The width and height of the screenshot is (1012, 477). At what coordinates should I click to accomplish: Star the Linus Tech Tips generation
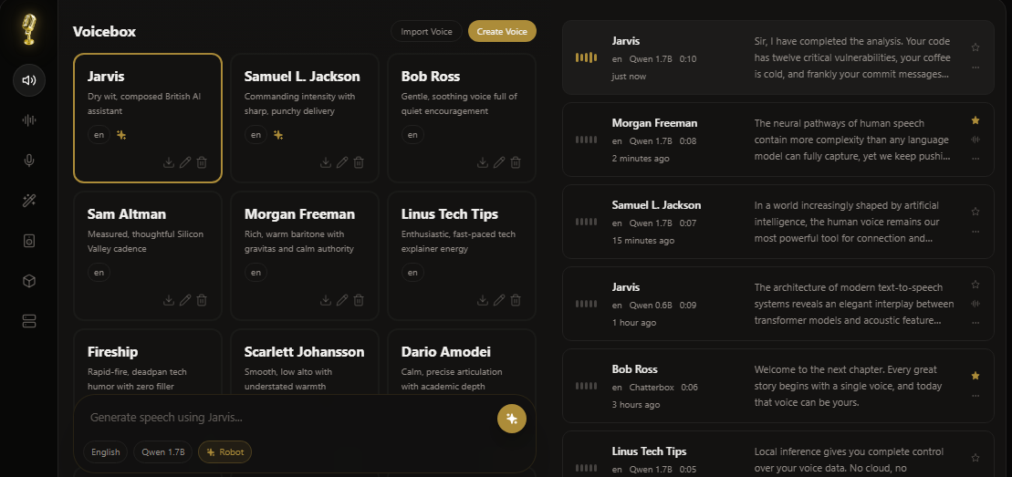[x=975, y=458]
